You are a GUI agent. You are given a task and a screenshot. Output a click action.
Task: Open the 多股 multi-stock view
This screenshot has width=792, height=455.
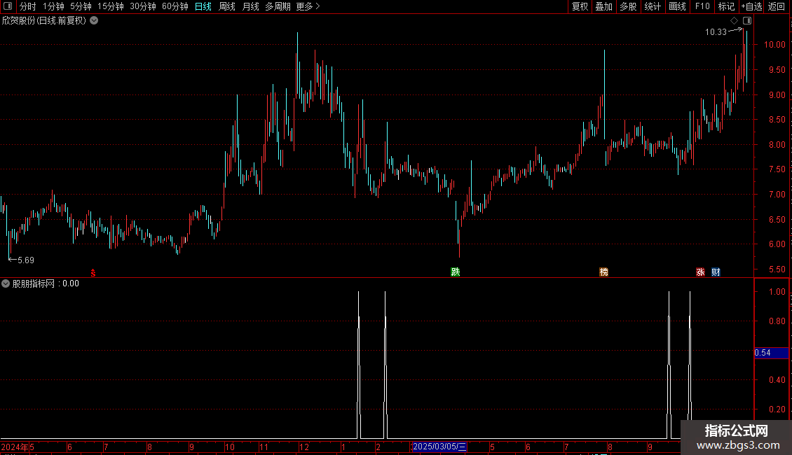coord(628,6)
